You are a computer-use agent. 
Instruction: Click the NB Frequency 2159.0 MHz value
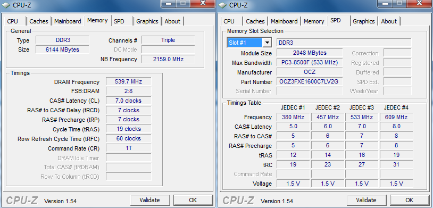point(168,59)
